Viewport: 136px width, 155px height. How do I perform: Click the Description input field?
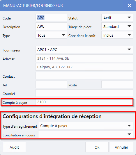click(51, 26)
